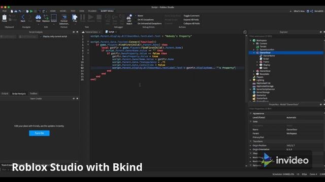The height and width of the screenshot is (182, 325).
Task: Click the undo arrow in quick toolbar
Action: 20,11
